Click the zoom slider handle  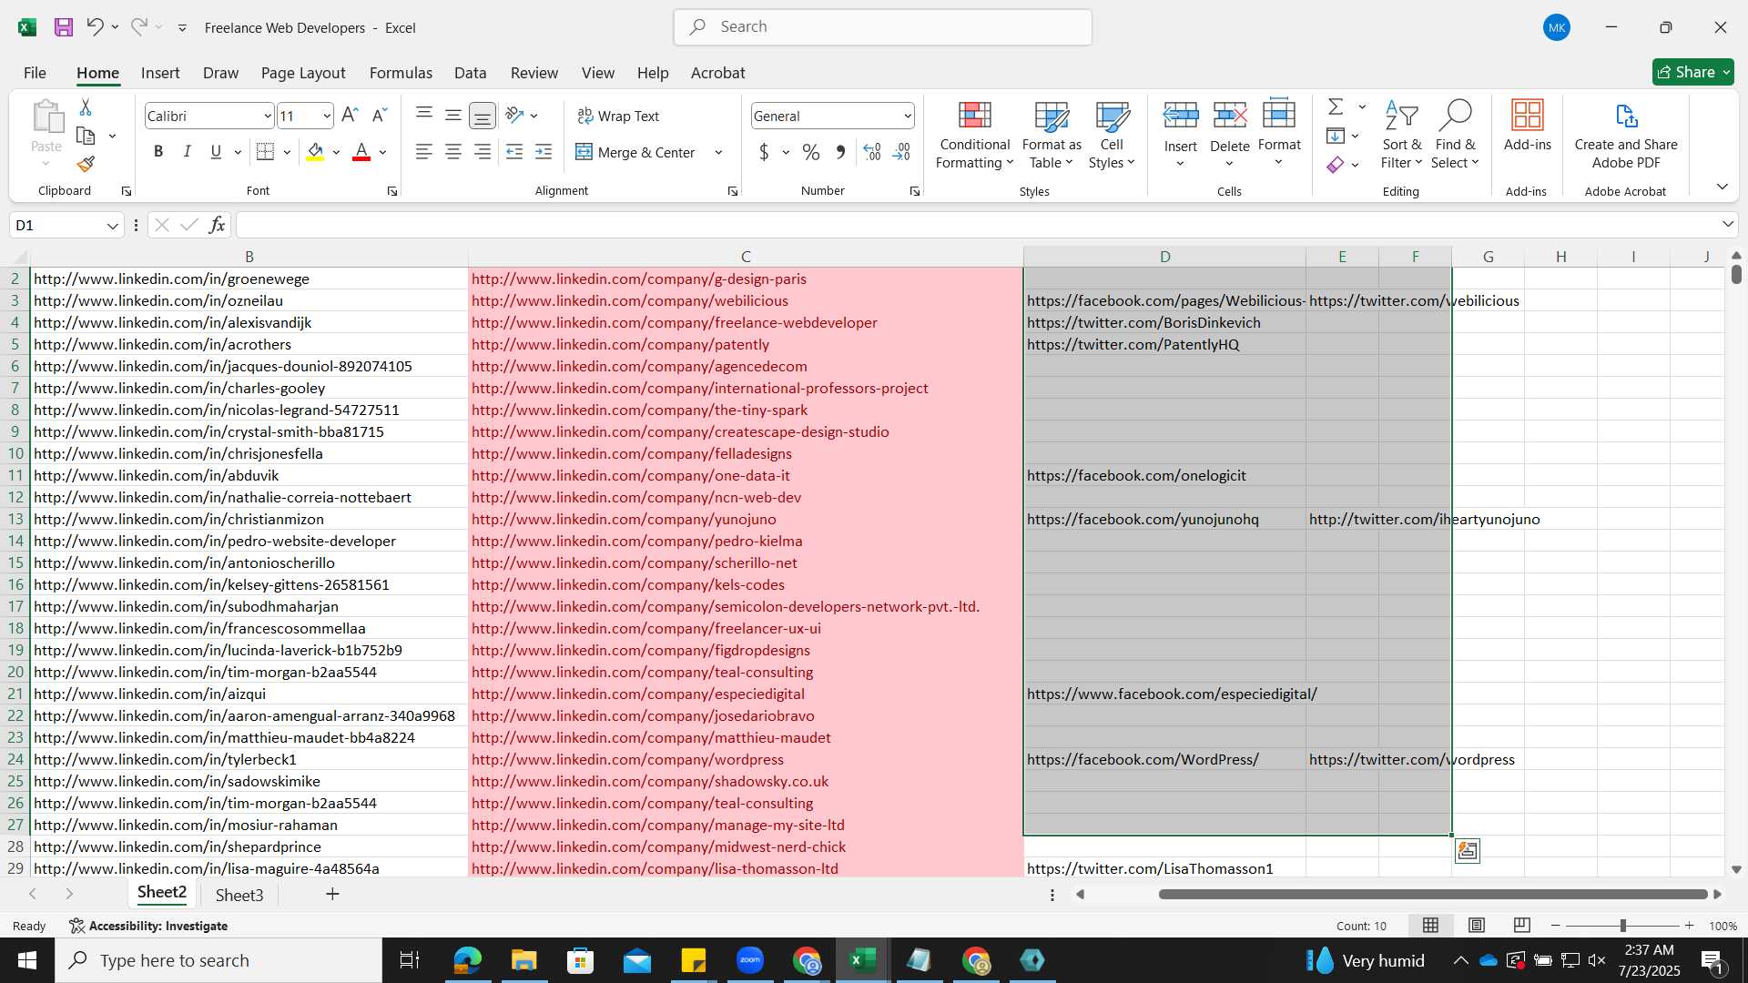(x=1622, y=926)
